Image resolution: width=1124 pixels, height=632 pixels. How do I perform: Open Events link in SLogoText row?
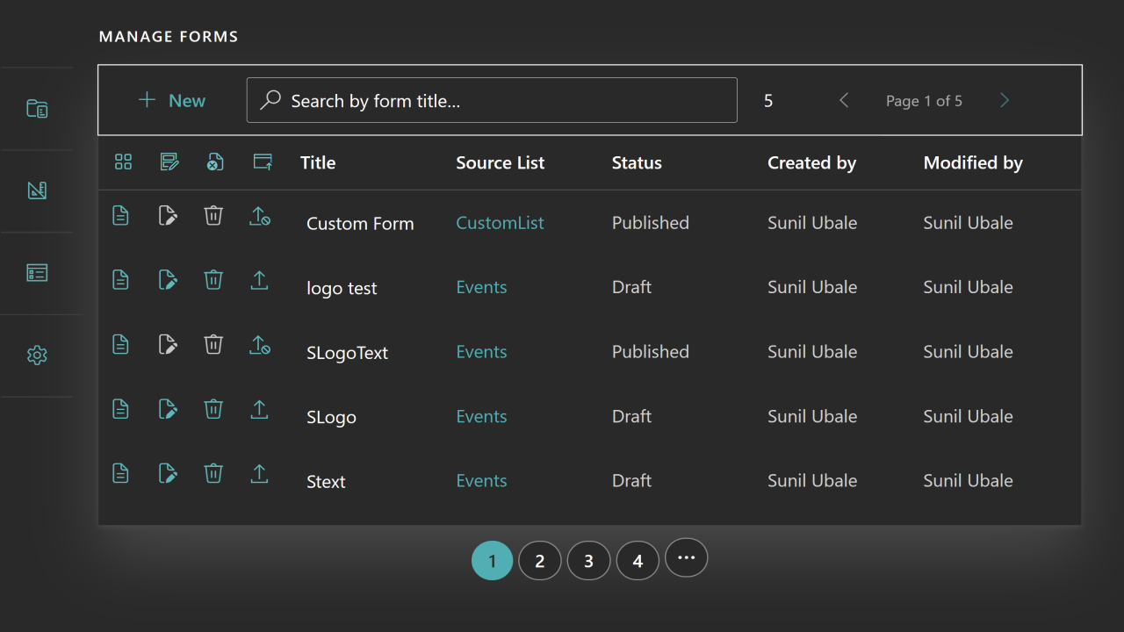pyautogui.click(x=481, y=352)
